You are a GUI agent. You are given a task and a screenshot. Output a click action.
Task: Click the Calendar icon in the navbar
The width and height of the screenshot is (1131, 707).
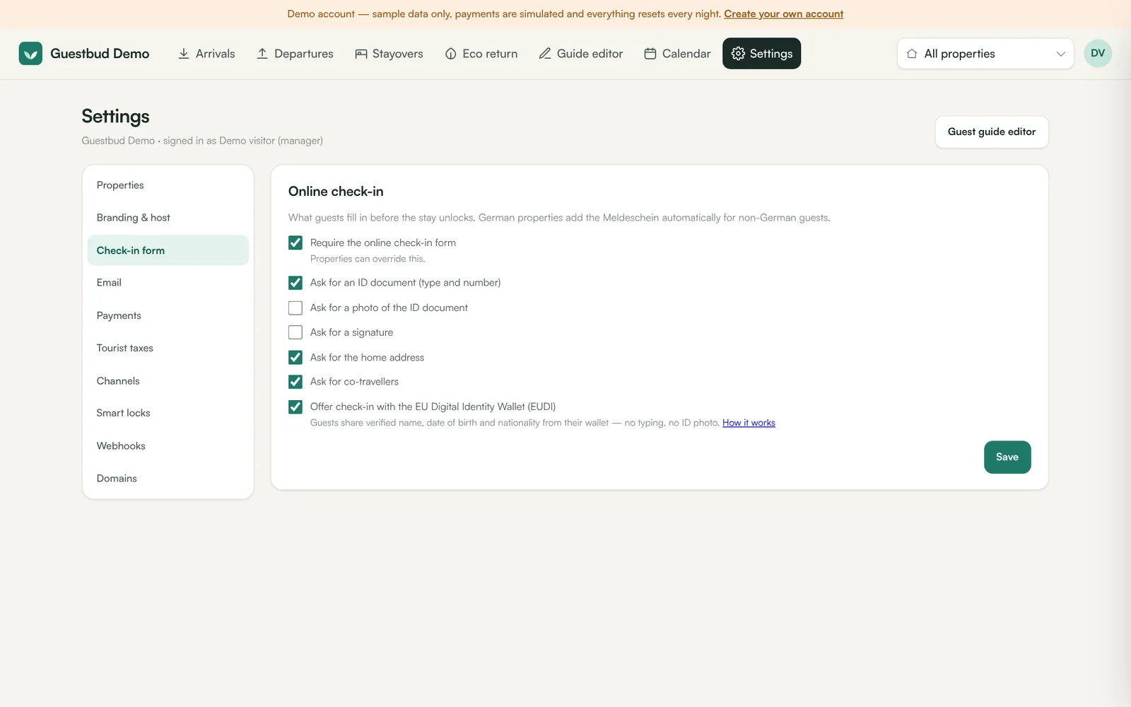point(650,54)
